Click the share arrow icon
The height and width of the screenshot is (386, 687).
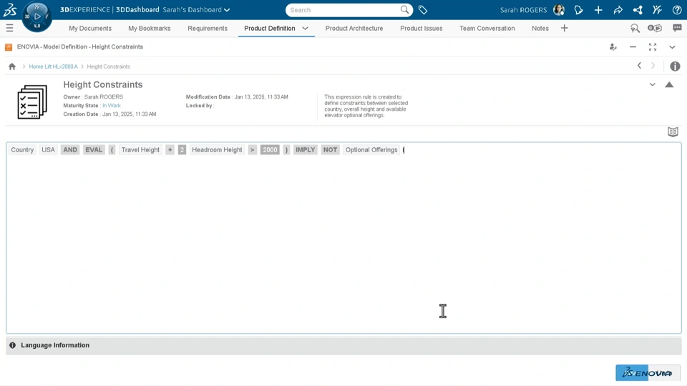click(x=618, y=9)
